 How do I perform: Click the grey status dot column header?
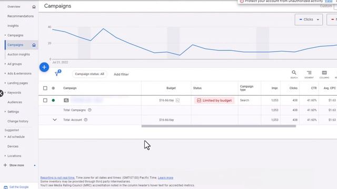53,88
